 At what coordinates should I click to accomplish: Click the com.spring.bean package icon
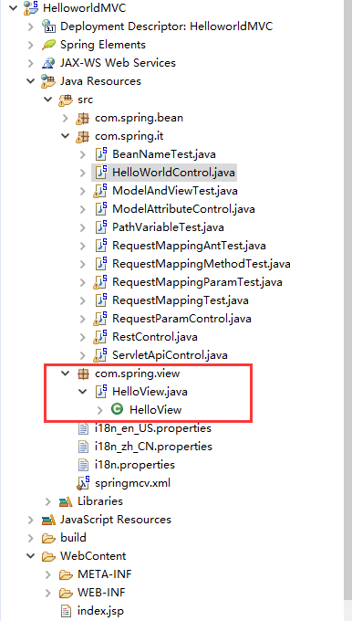[83, 118]
